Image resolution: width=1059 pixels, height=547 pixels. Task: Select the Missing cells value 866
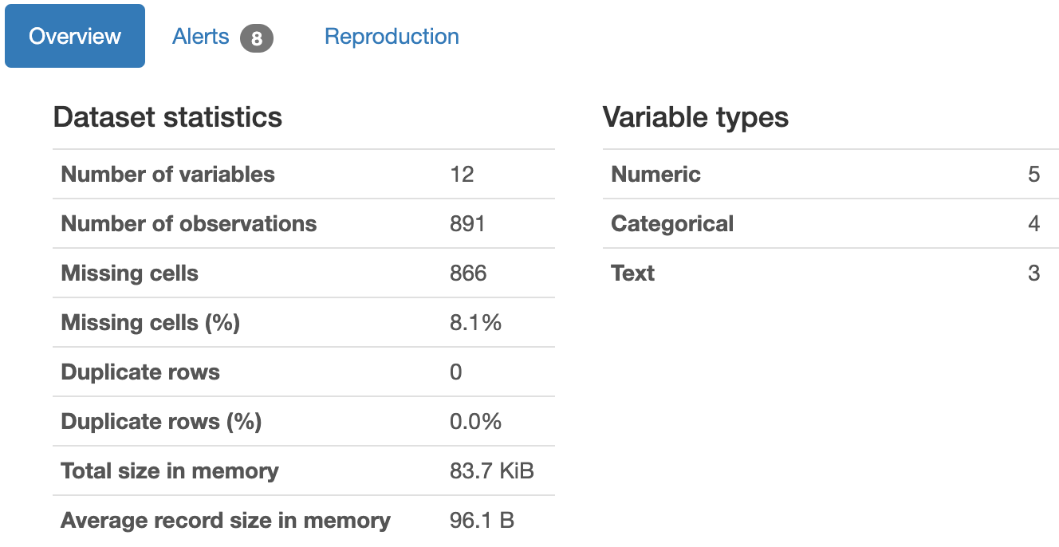tap(468, 273)
